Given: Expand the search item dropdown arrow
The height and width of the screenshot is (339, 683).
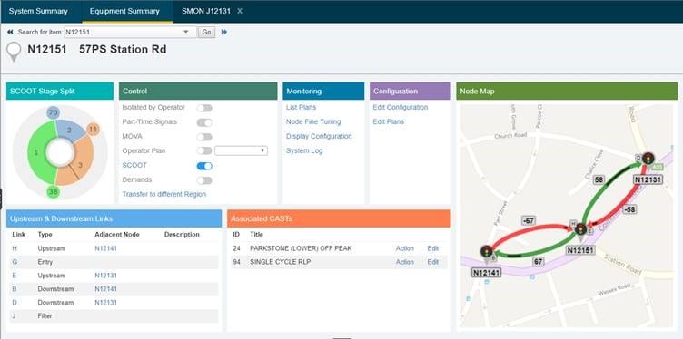Looking at the screenshot, I should 186,32.
